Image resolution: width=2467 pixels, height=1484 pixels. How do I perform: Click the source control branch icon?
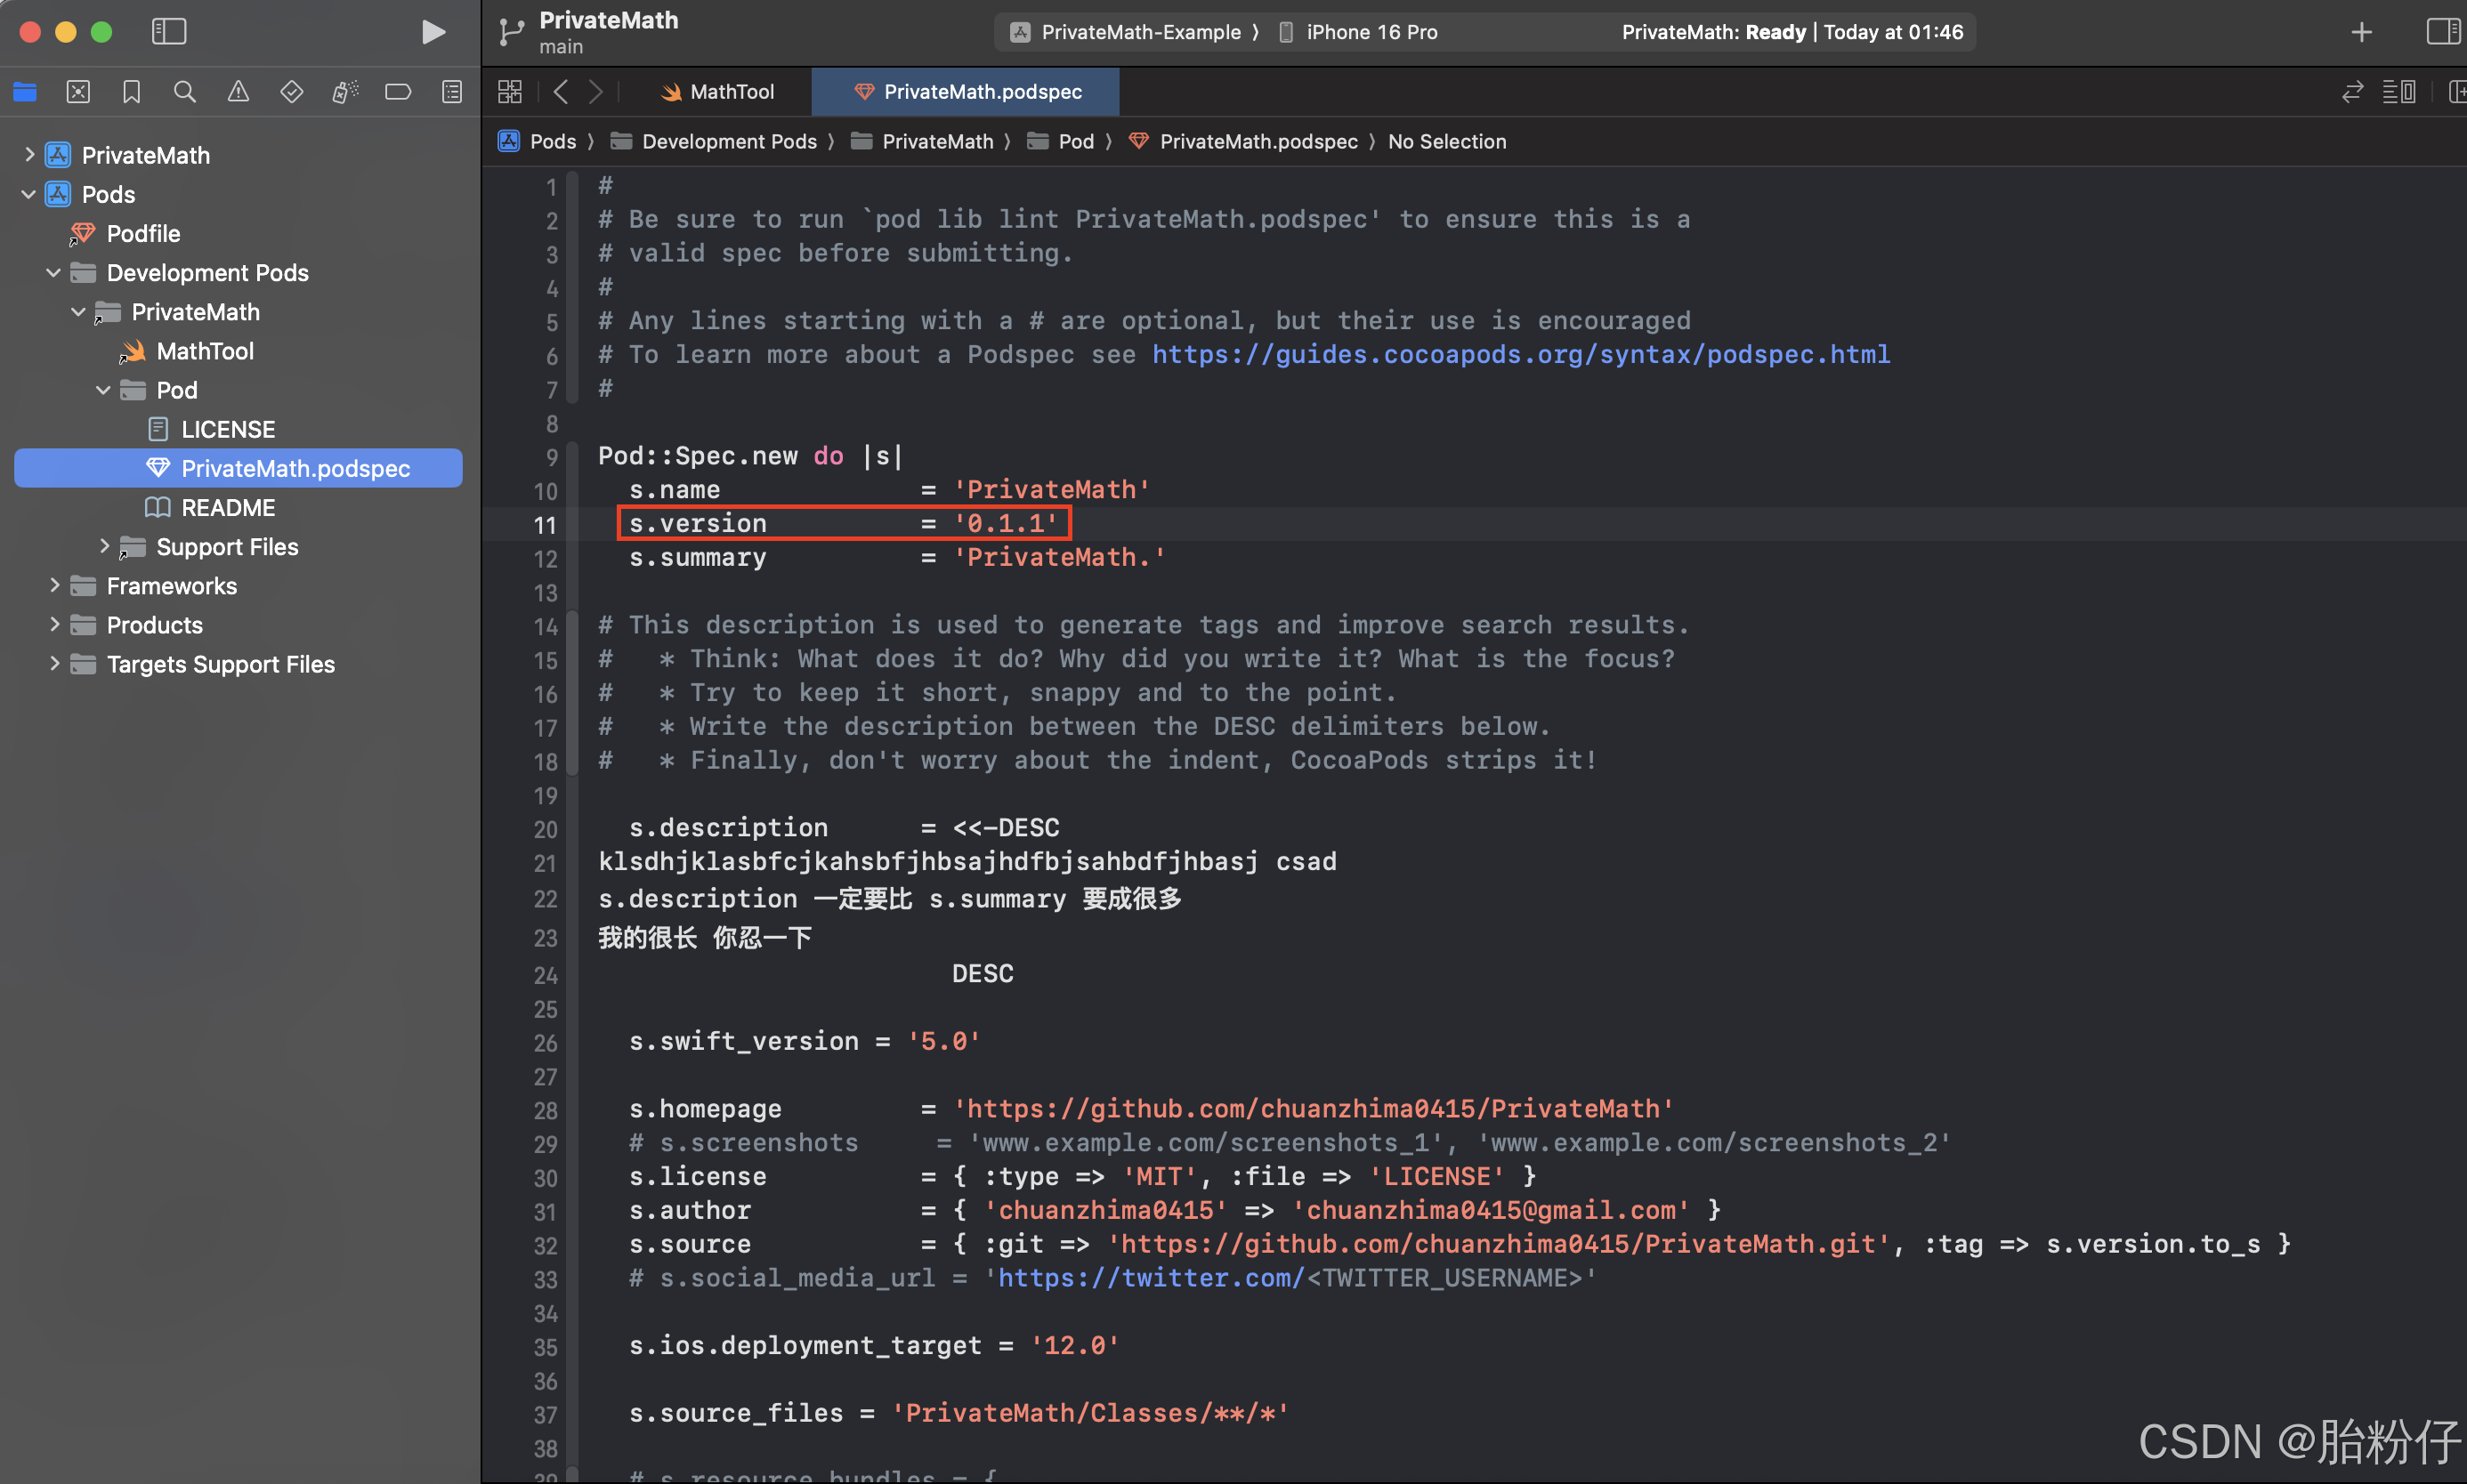(511, 32)
